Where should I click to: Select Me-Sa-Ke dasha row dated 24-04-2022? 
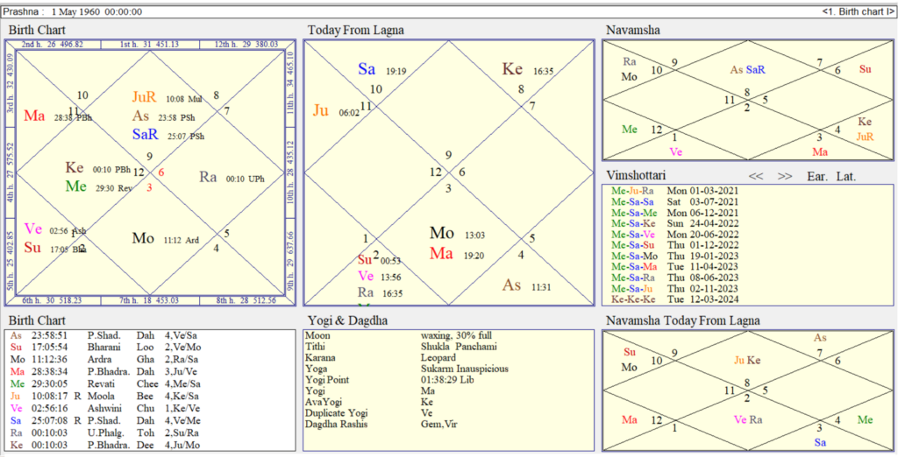675,223
